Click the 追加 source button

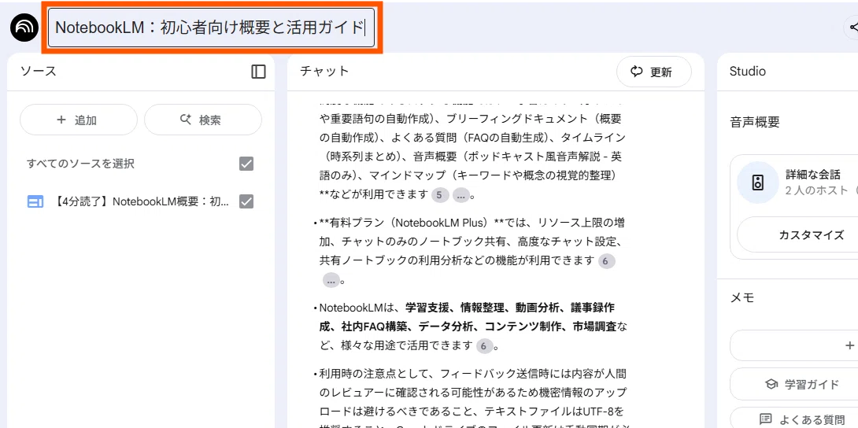point(79,120)
